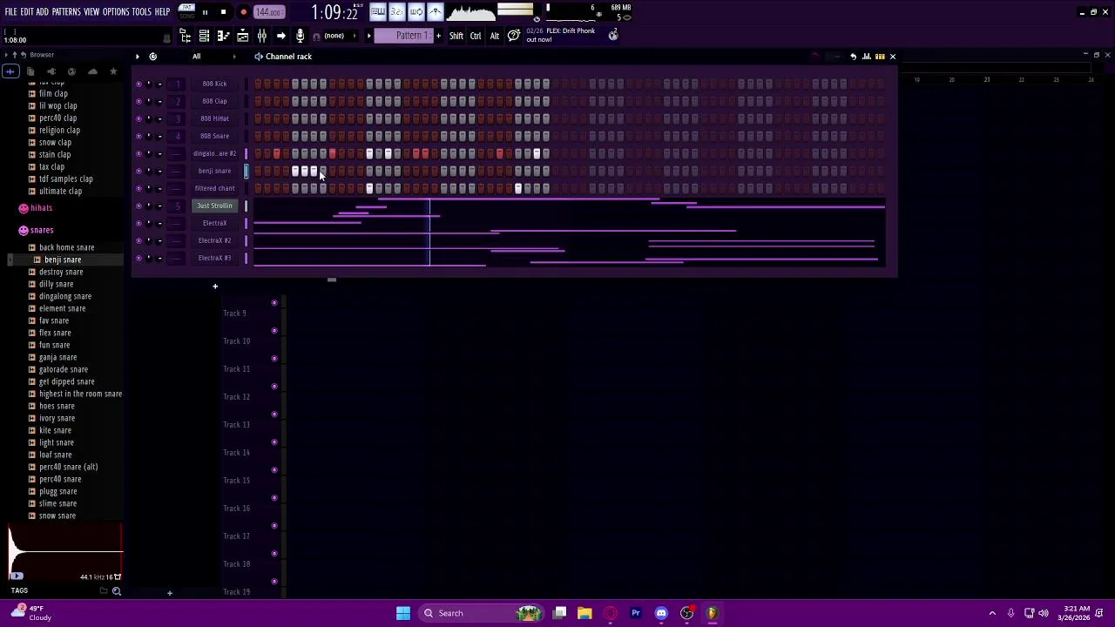Screen dimensions: 1115x627
Task: Click the step edit 3.2.1 countdown icon
Action: click(x=396, y=11)
